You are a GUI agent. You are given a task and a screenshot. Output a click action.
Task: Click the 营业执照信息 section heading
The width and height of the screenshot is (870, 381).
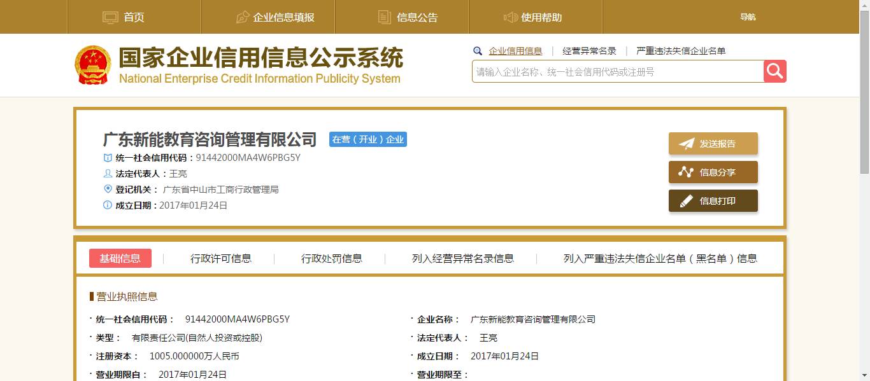(127, 296)
